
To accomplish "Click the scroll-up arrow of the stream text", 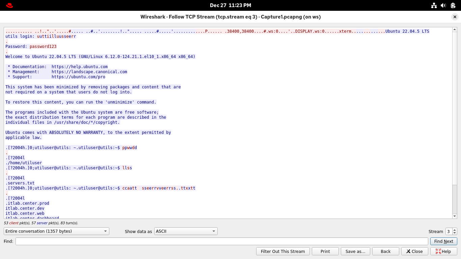I will (x=455, y=30).
